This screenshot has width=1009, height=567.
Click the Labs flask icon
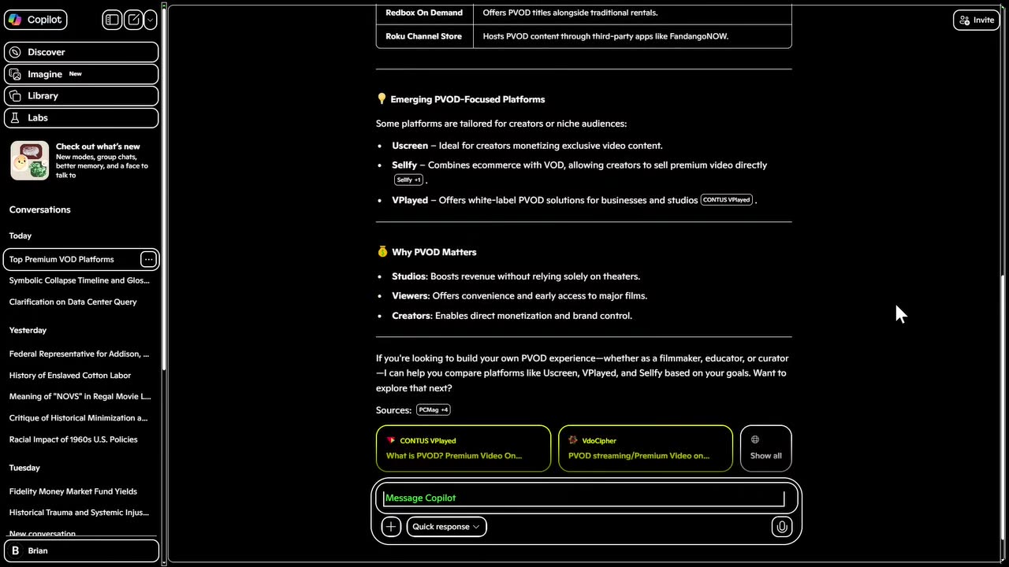(x=15, y=118)
